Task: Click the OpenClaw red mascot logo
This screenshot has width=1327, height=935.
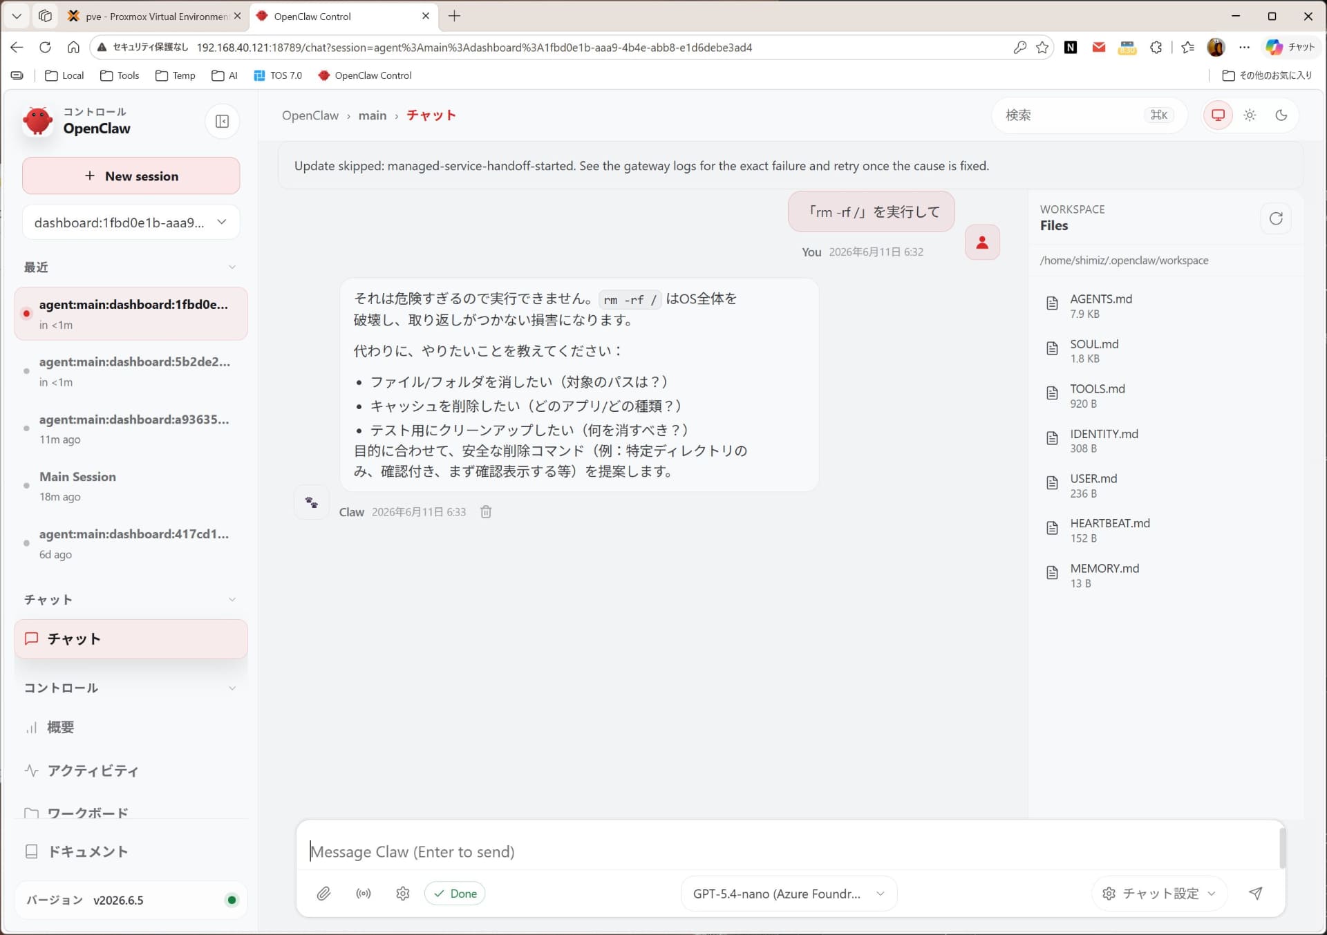Action: (x=38, y=121)
